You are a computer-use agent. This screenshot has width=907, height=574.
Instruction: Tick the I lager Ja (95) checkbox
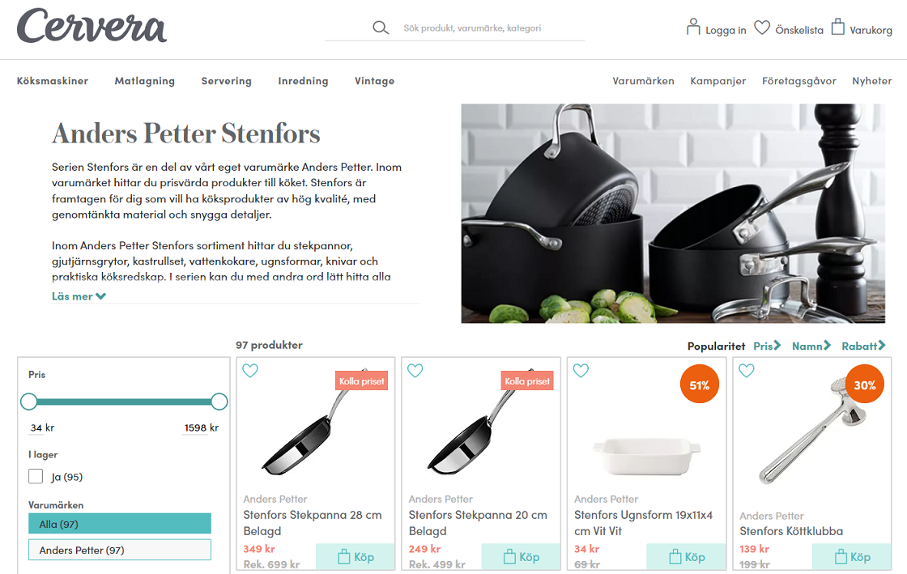pos(36,476)
